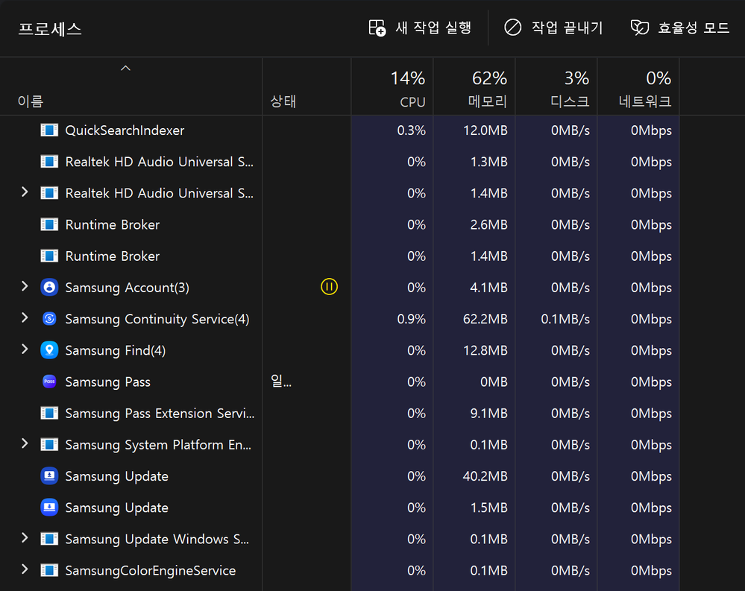Image resolution: width=745 pixels, height=591 pixels.
Task: Click the 새 작업 실행 button
Action: click(x=420, y=28)
